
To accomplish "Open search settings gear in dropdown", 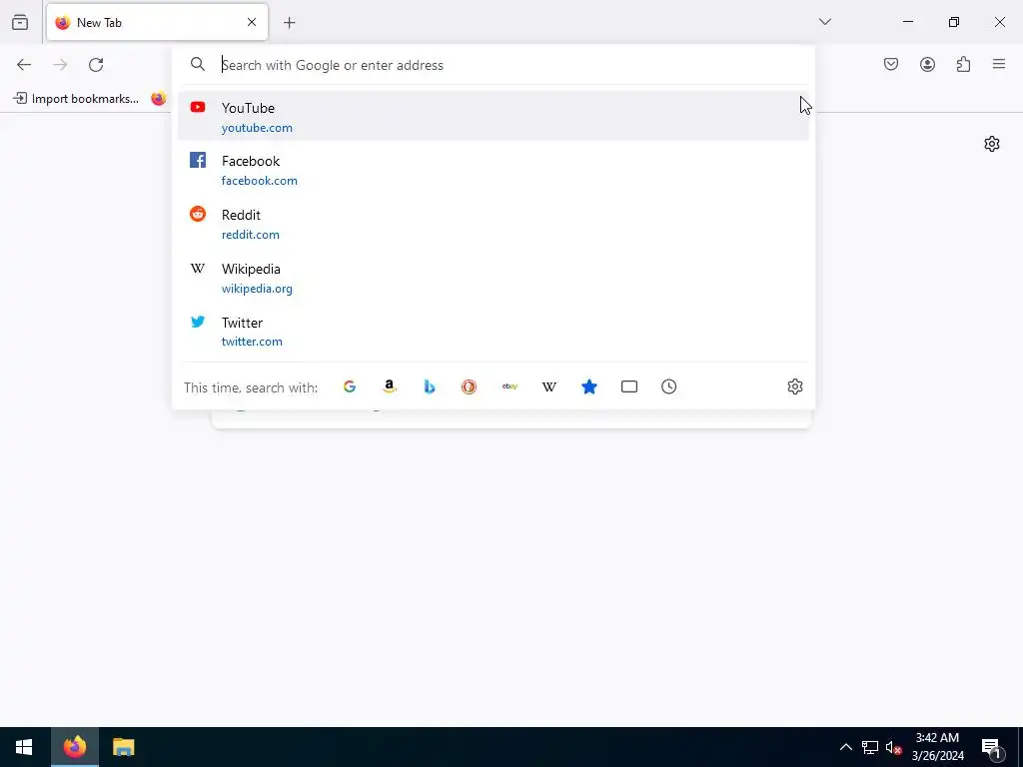I will tap(794, 386).
